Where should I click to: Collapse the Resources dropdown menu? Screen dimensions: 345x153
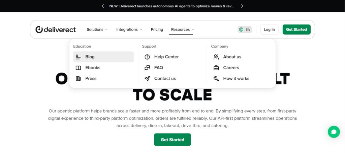point(183,29)
